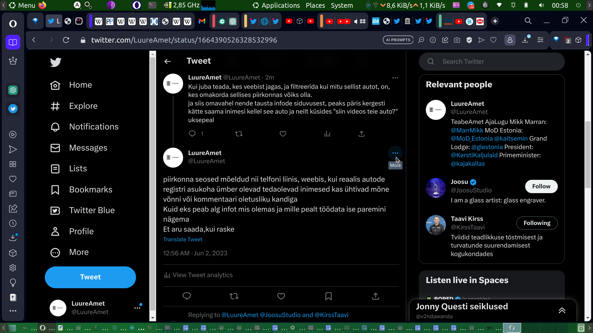Open Opera sidebar history clock
The width and height of the screenshot is (593, 333).
[x=13, y=223]
